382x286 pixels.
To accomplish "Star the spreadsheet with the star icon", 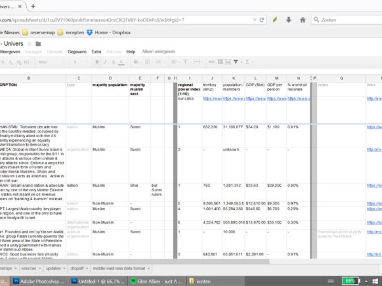I will (29, 44).
